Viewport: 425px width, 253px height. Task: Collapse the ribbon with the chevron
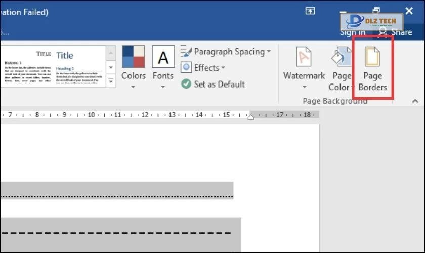tap(415, 101)
